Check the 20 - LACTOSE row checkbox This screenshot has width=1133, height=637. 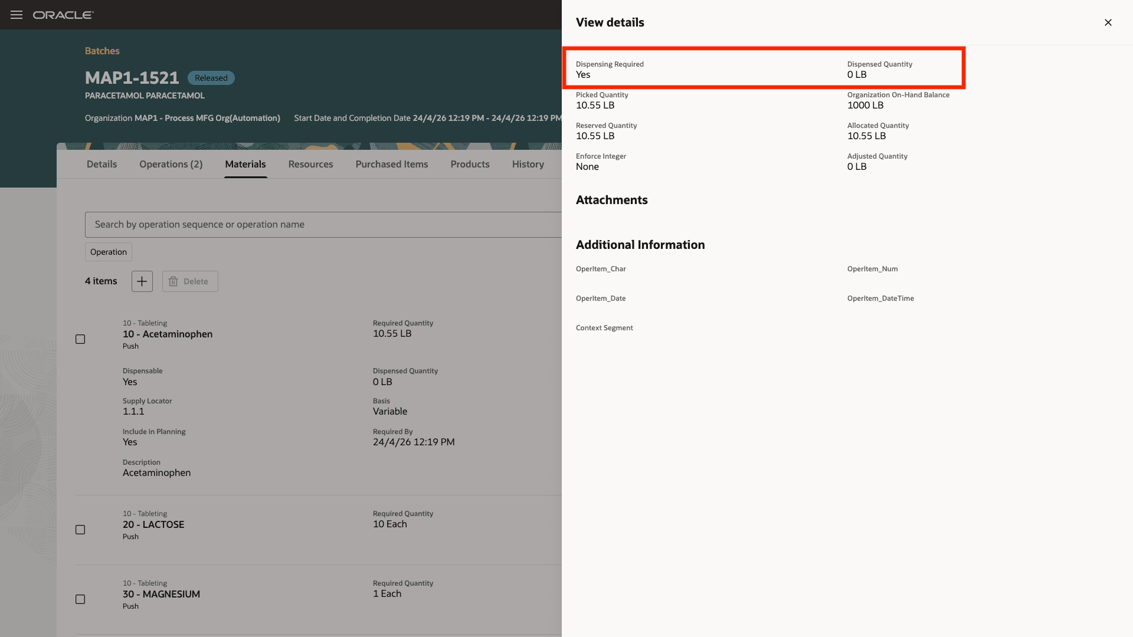click(x=80, y=530)
